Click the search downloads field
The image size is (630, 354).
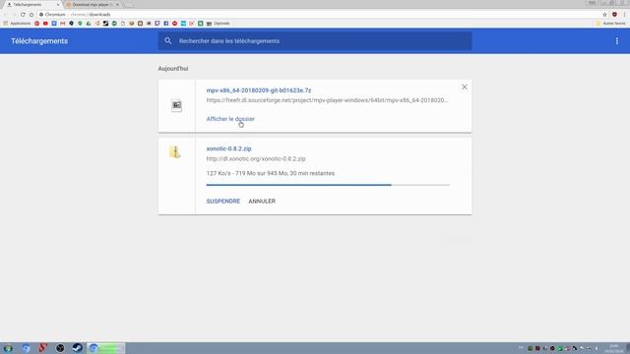pos(315,41)
